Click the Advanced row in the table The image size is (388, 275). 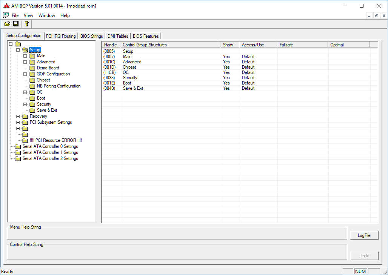(x=240, y=62)
